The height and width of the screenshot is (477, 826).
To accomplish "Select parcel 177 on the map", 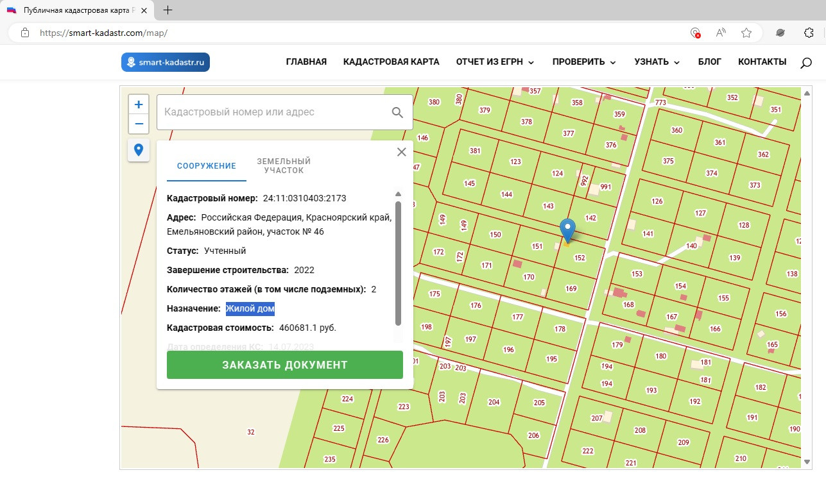I will click(518, 317).
